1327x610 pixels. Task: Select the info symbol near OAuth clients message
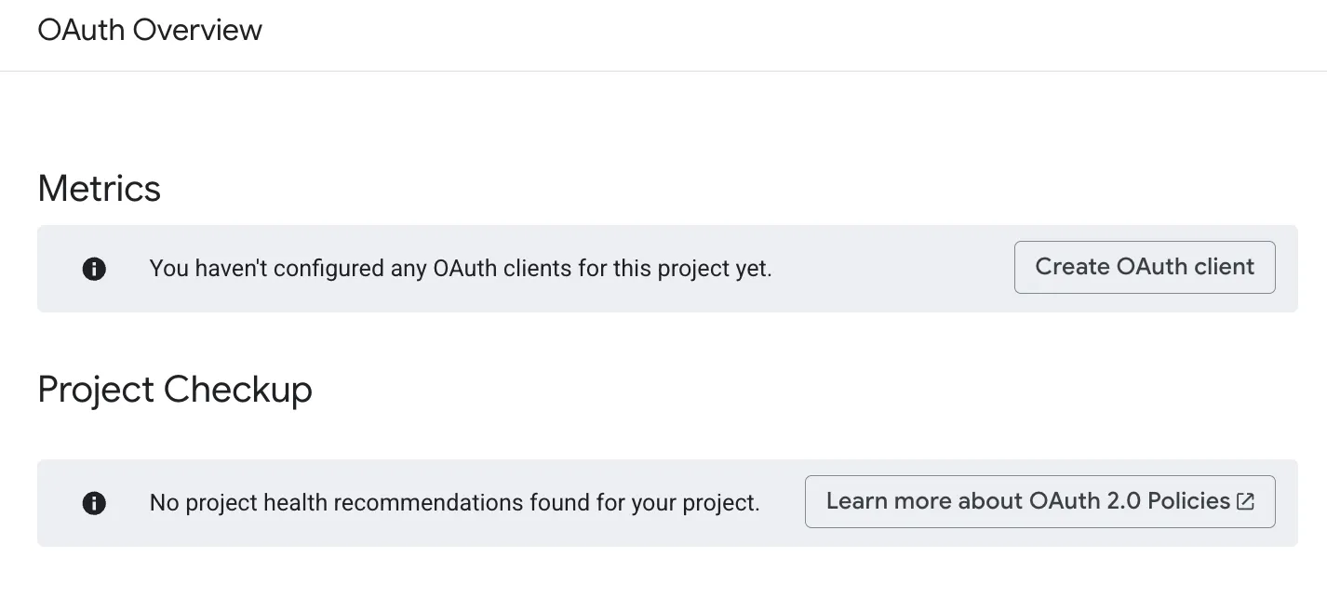click(94, 269)
